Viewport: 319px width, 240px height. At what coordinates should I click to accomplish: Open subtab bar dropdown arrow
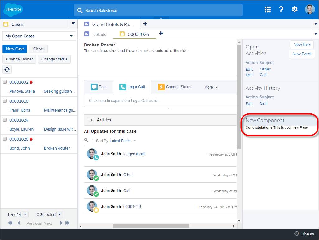[x=316, y=34]
